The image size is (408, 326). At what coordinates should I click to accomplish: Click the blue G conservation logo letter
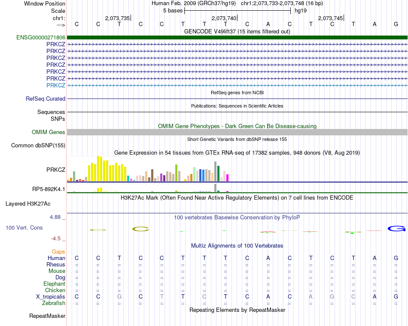396,229
